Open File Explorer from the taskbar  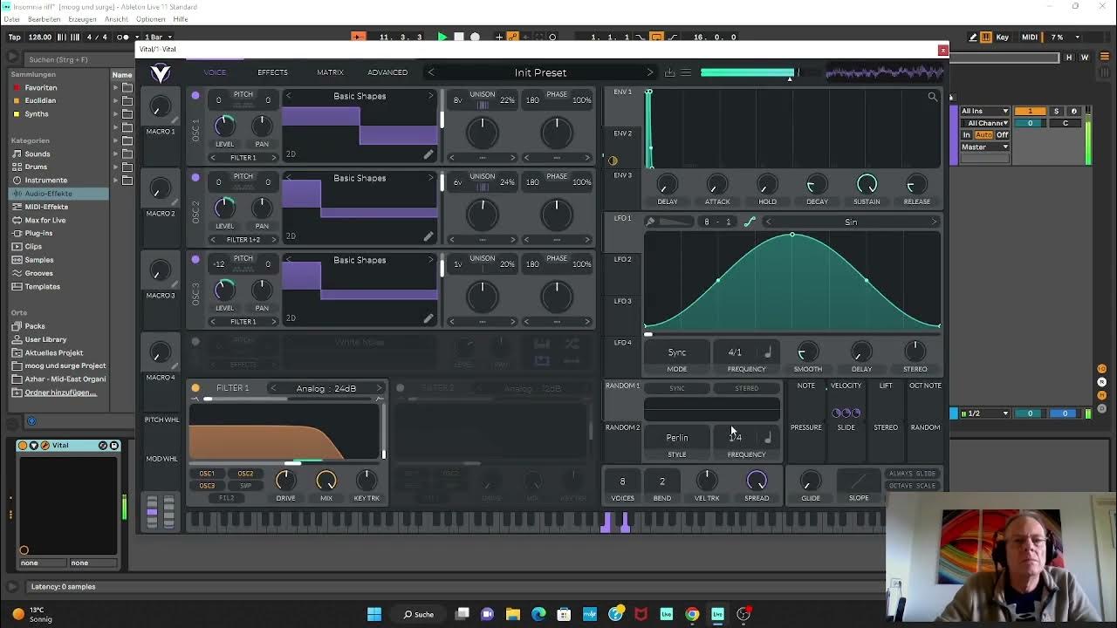click(513, 614)
